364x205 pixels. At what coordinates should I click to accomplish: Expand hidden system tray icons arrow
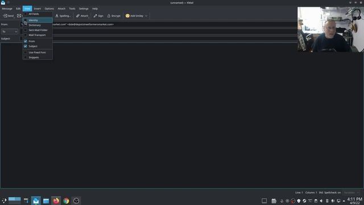point(344,201)
